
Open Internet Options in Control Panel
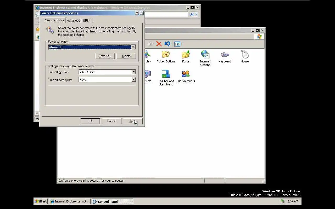click(205, 58)
